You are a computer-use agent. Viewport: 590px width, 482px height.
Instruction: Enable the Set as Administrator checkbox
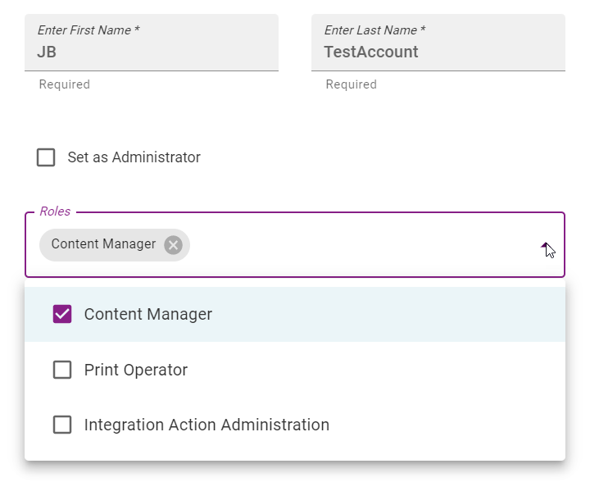[46, 157]
